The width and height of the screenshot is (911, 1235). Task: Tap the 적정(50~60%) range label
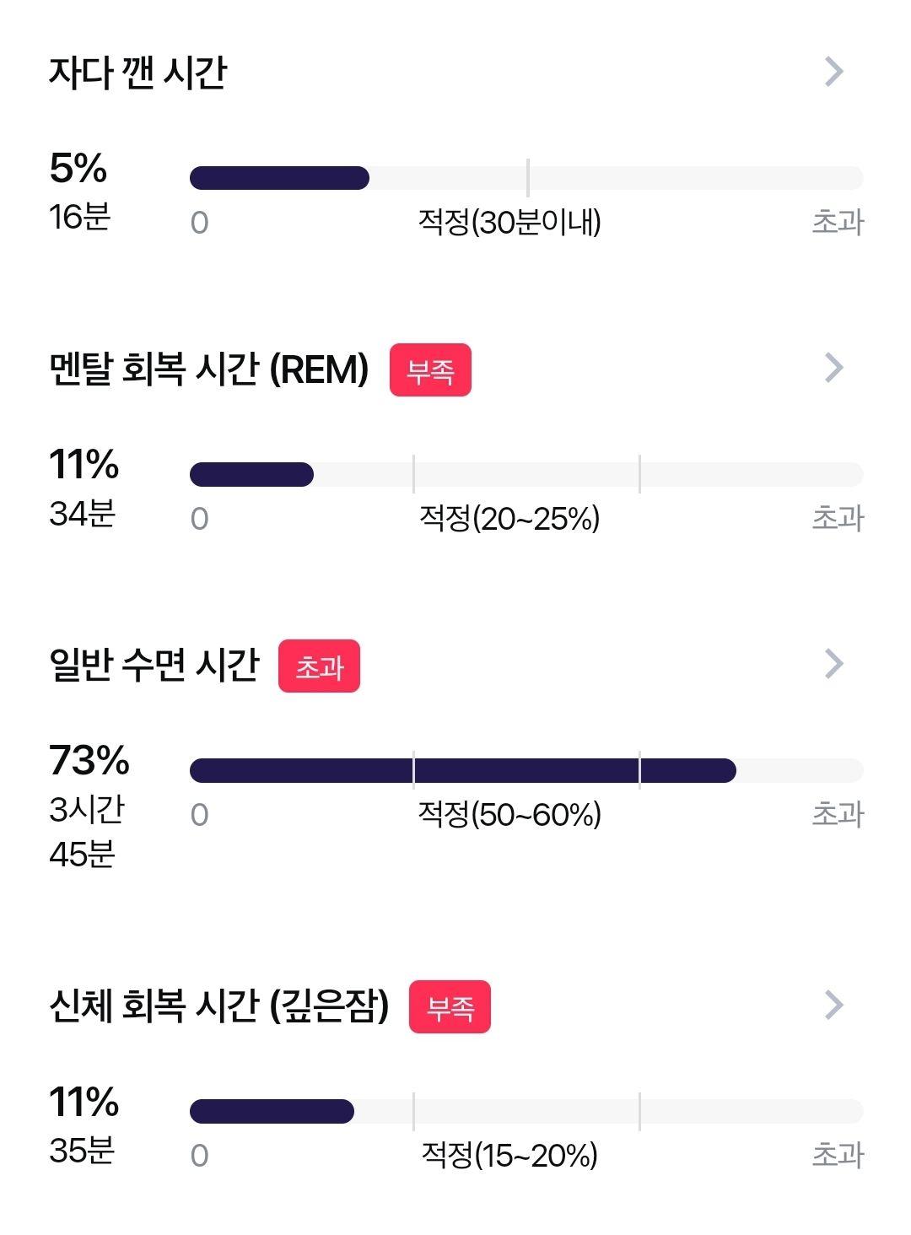pos(509,815)
